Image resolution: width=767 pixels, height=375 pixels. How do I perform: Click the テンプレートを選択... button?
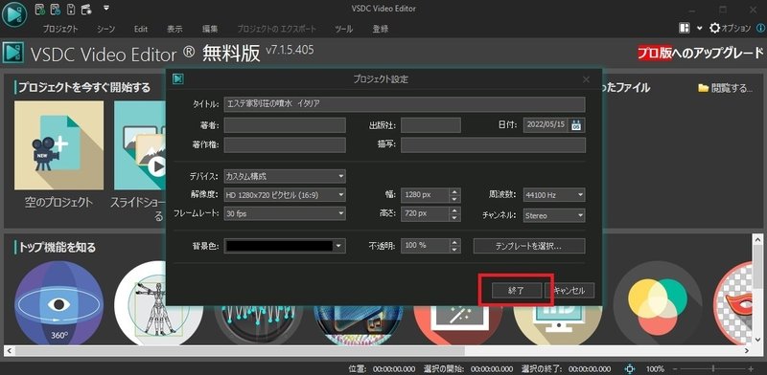tap(529, 246)
